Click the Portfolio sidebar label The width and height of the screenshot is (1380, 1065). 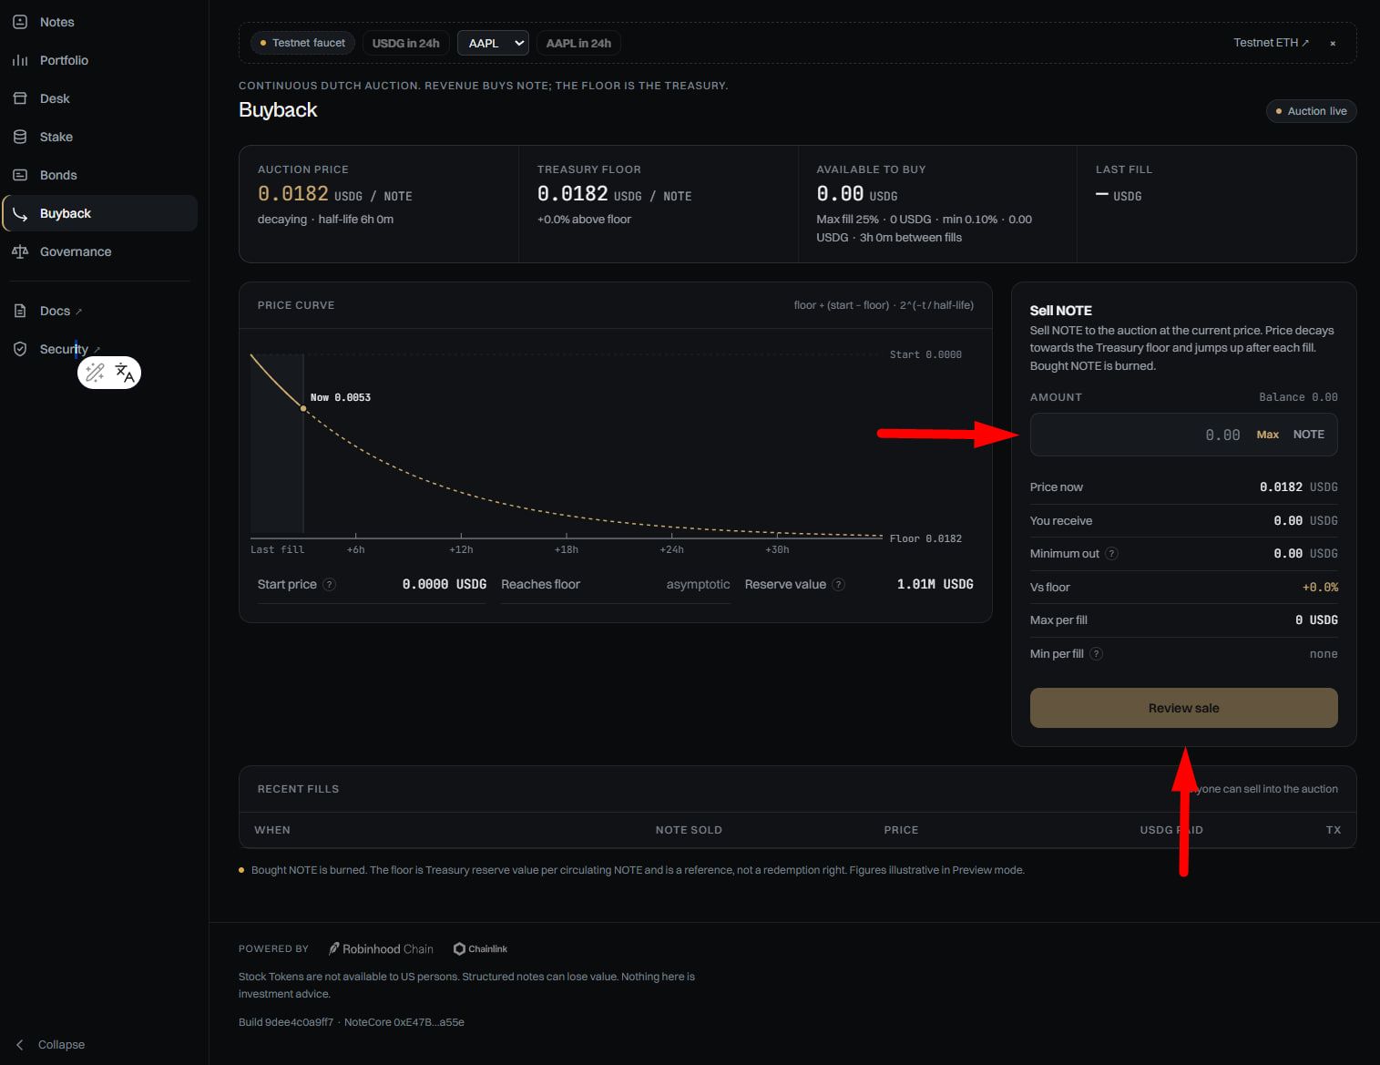pyautogui.click(x=64, y=60)
